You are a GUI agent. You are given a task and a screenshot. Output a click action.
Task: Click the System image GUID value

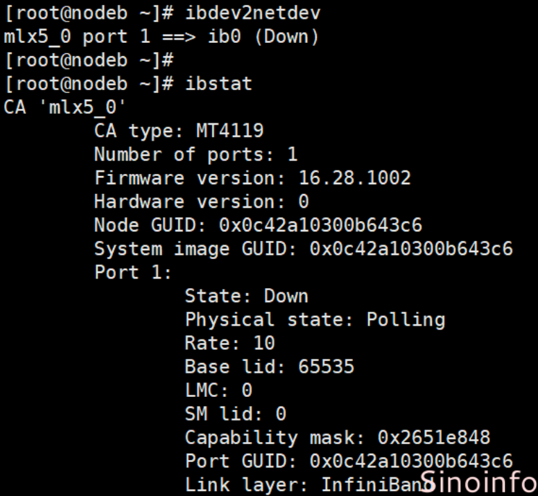(411, 249)
